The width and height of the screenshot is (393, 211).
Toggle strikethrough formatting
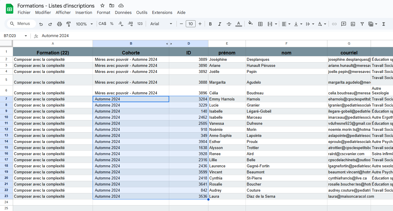229,24
